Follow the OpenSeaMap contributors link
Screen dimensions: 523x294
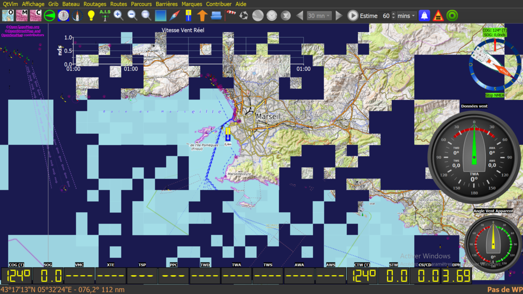[x=22, y=35]
